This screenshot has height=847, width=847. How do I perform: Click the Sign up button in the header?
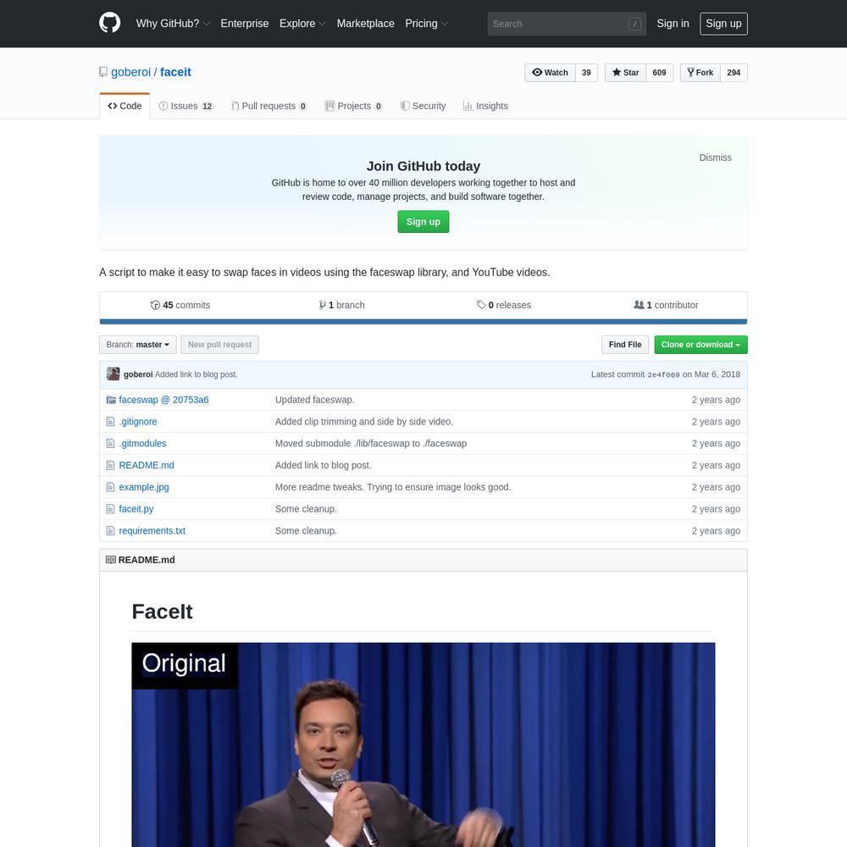(x=724, y=24)
